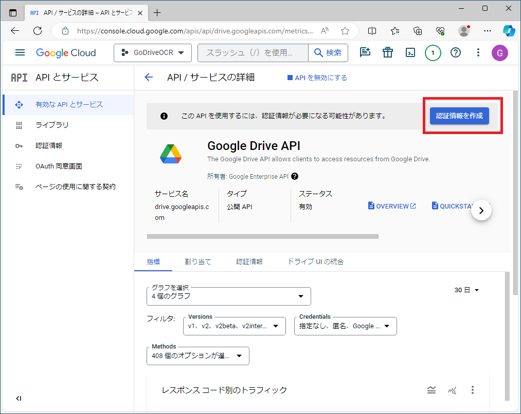
Task: Open metrics explorer icon for traffic graph
Action: click(x=452, y=390)
